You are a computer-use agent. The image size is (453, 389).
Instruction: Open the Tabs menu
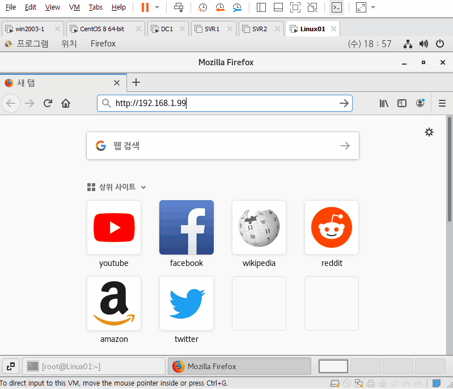(96, 7)
